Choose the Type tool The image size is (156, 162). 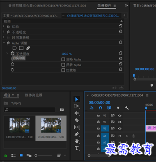[x=77, y=148]
